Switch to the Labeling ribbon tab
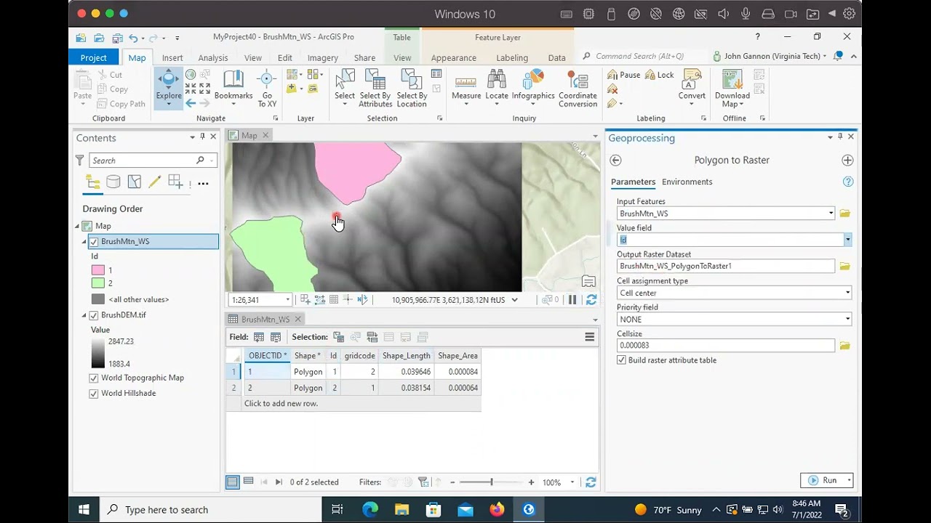This screenshot has height=523, width=931. point(512,57)
